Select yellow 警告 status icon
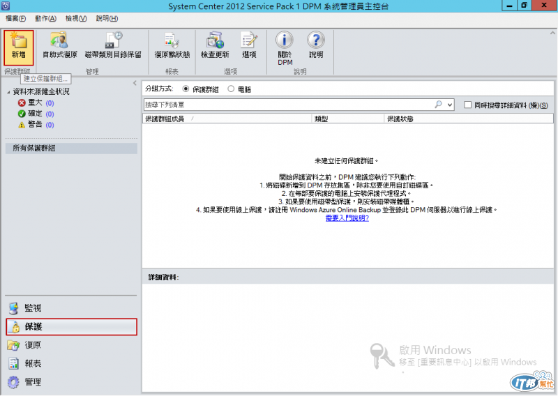The image size is (558, 396). [x=22, y=125]
